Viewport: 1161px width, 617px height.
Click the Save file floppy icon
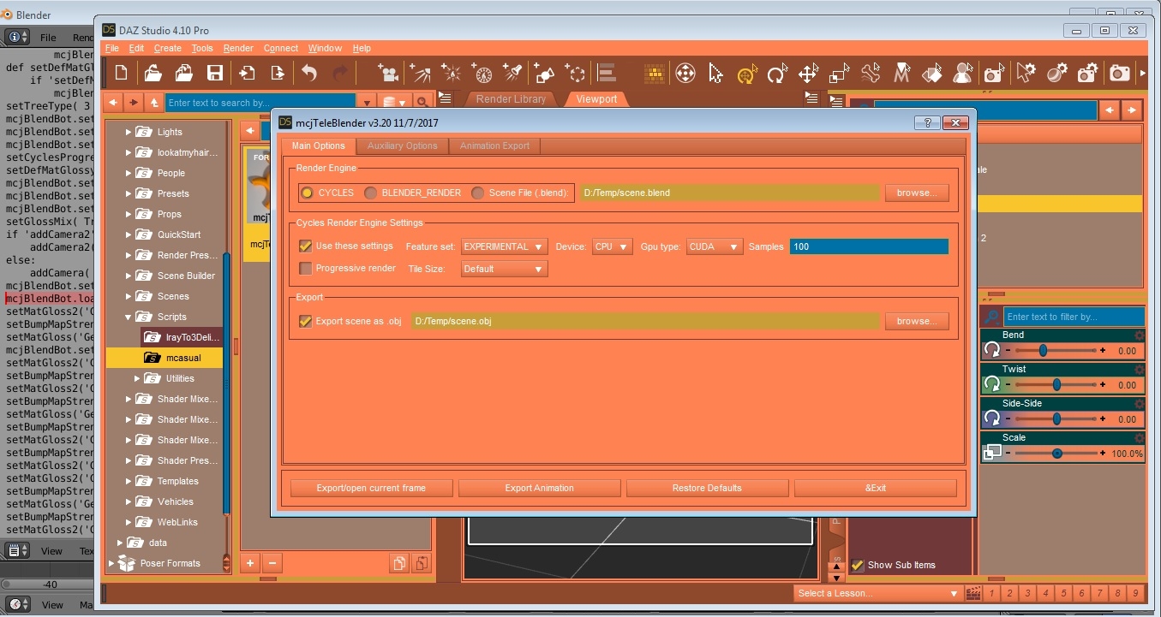215,73
